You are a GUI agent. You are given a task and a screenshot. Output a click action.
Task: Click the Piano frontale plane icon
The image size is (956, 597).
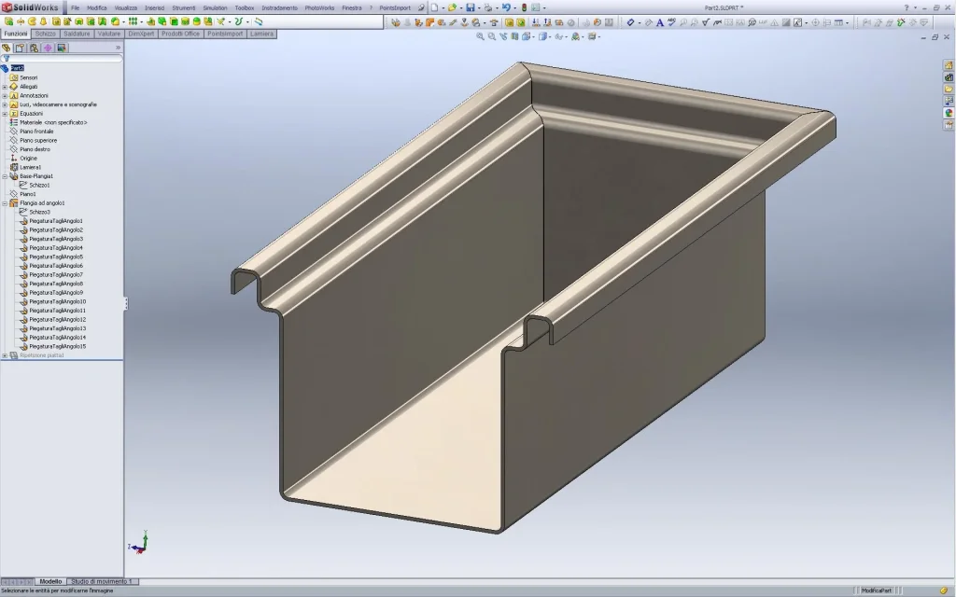click(x=14, y=131)
